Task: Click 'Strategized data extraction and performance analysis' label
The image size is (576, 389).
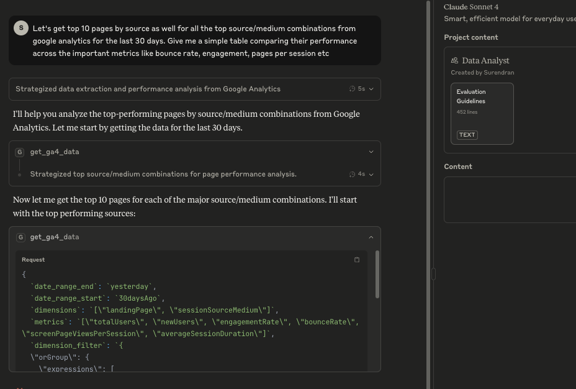Action: coord(148,89)
